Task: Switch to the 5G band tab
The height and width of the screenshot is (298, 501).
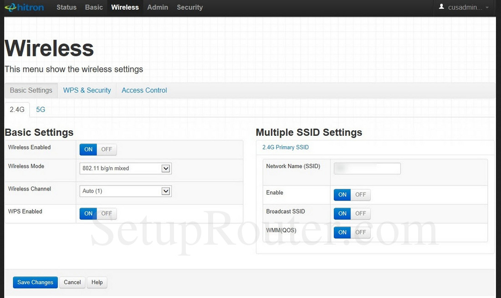Action: (41, 109)
